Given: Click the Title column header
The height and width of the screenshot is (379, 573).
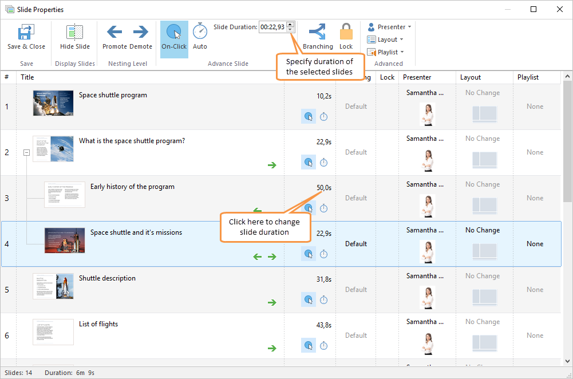Looking at the screenshot, I should 27,77.
